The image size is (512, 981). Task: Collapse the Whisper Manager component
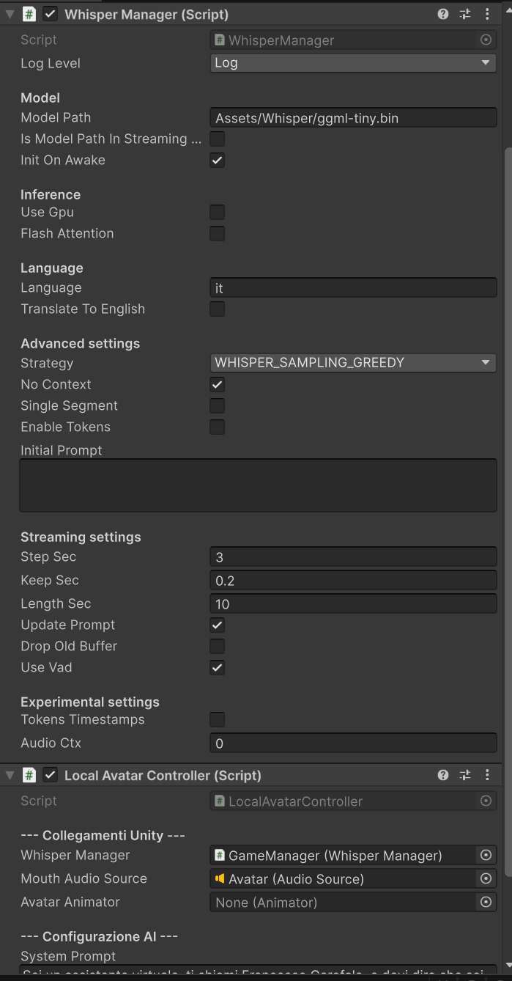[10, 14]
